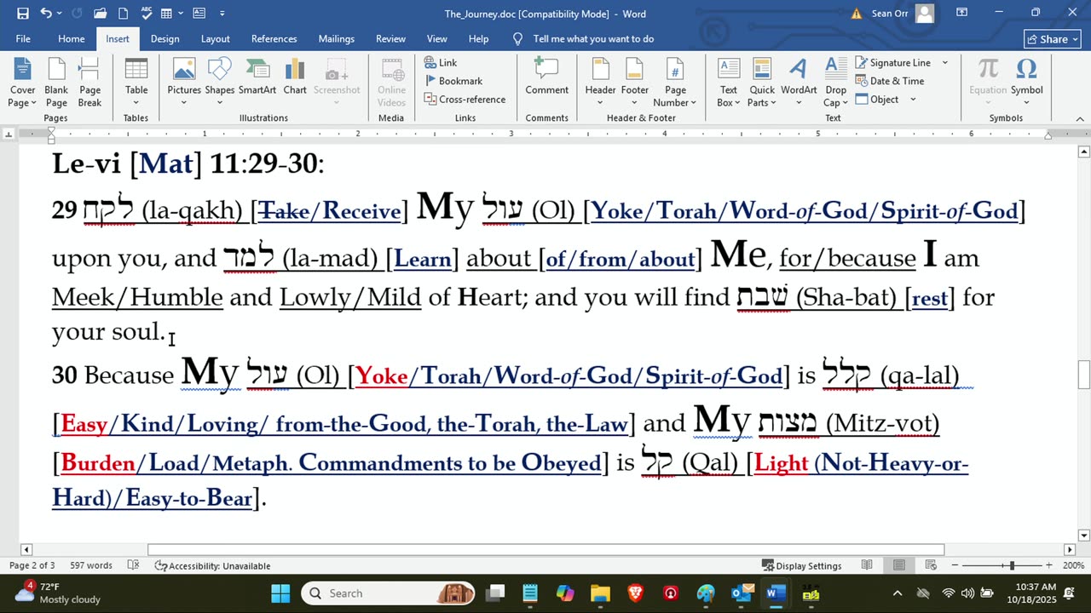The image size is (1091, 613).
Task: Expand the quick access Table dropdown arrow
Action: point(181,14)
